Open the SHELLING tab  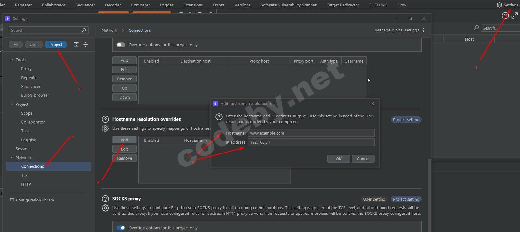[379, 5]
